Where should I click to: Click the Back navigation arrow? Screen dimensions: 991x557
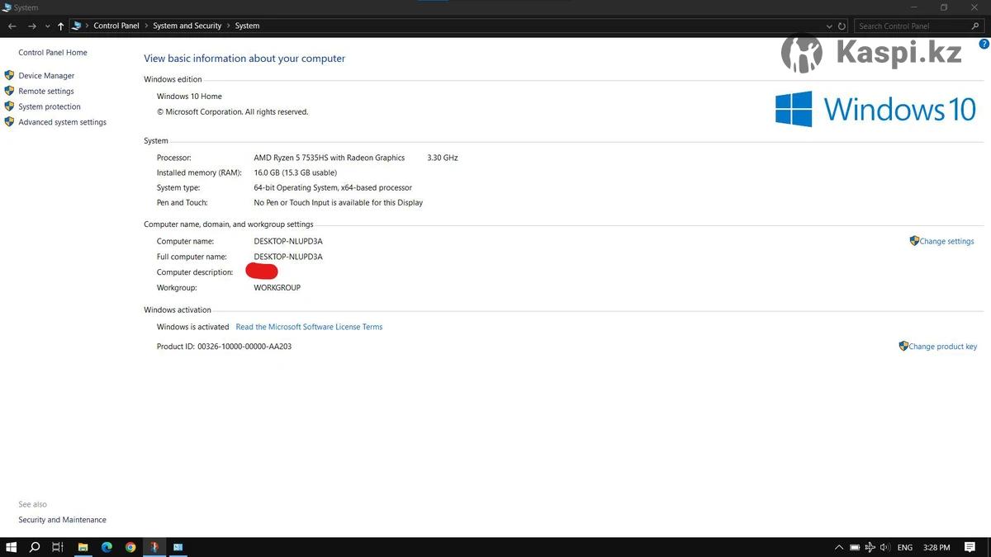coord(12,26)
